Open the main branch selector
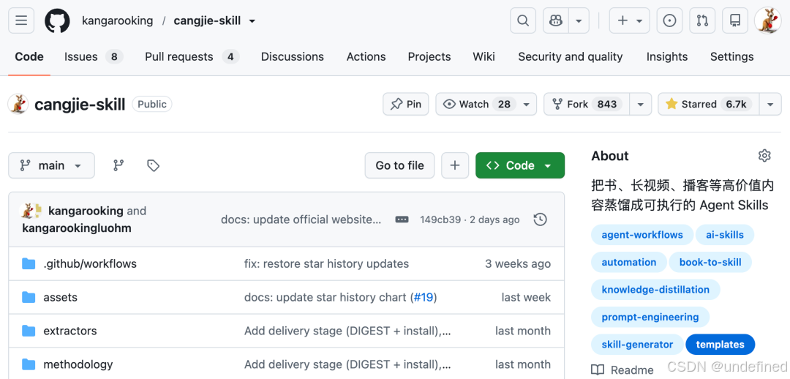This screenshot has width=790, height=379. point(51,165)
